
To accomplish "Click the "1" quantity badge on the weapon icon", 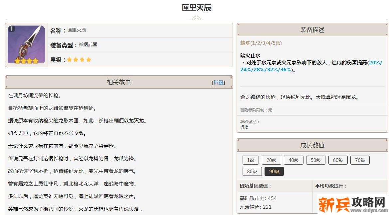I will [11, 29].
